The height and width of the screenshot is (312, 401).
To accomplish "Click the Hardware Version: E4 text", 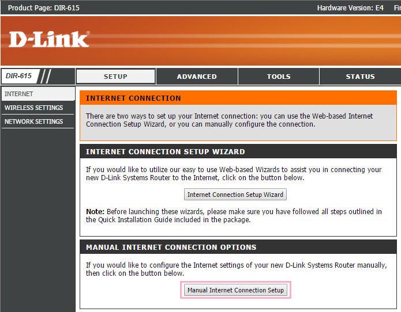I will 350,7.
